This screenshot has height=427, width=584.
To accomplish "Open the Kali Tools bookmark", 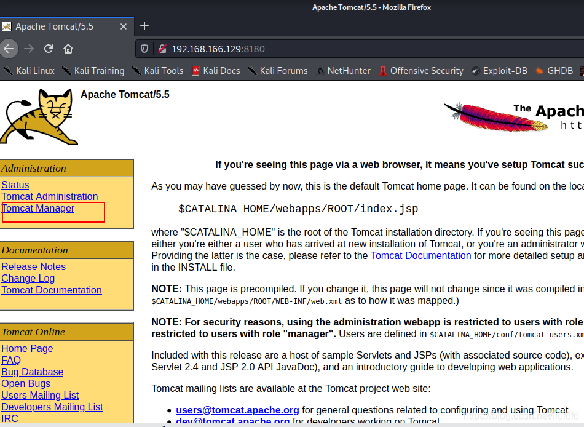I will click(158, 71).
